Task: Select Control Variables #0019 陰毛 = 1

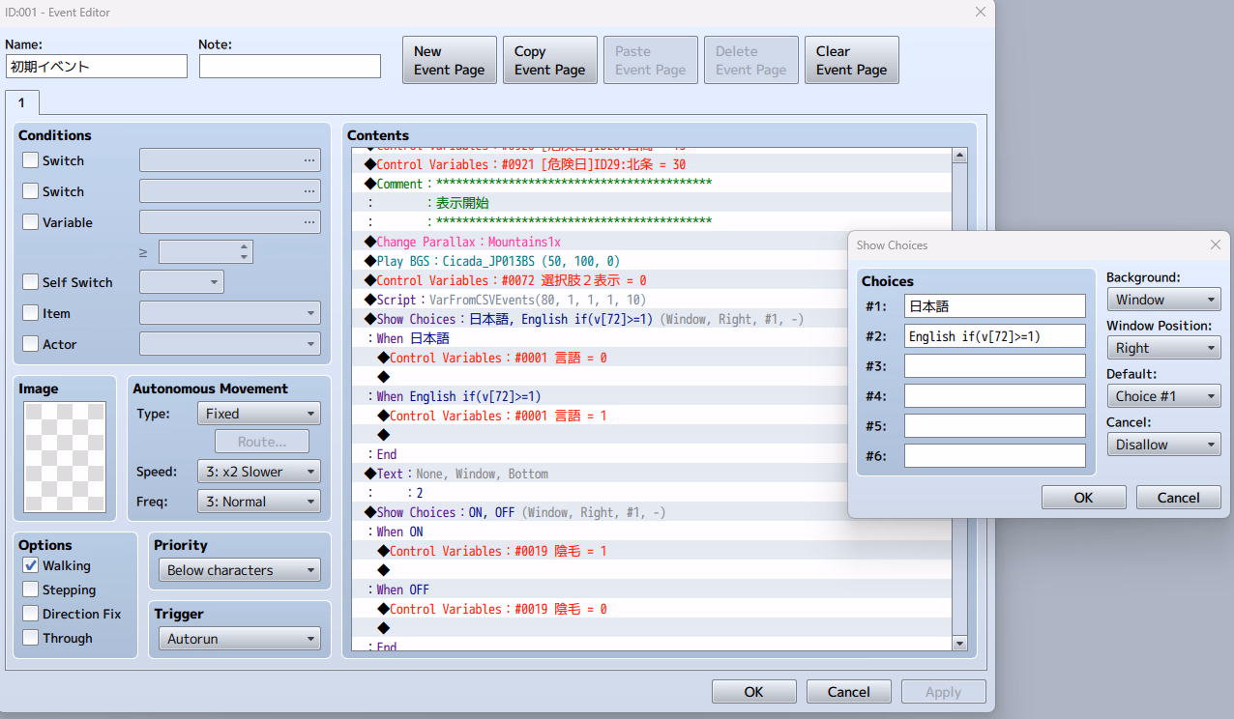Action: pos(651,551)
